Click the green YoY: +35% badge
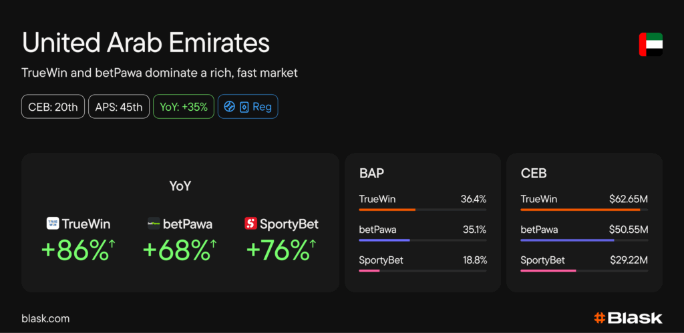684x333 pixels. coord(183,107)
